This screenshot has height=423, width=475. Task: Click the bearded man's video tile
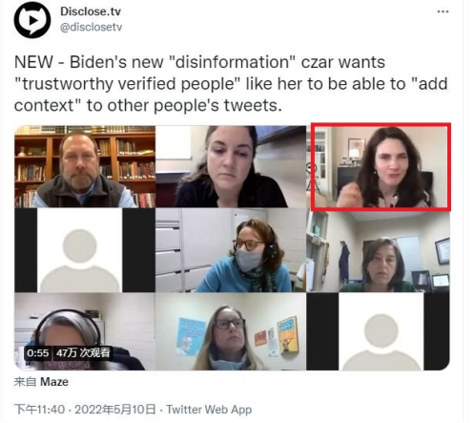tap(85, 166)
